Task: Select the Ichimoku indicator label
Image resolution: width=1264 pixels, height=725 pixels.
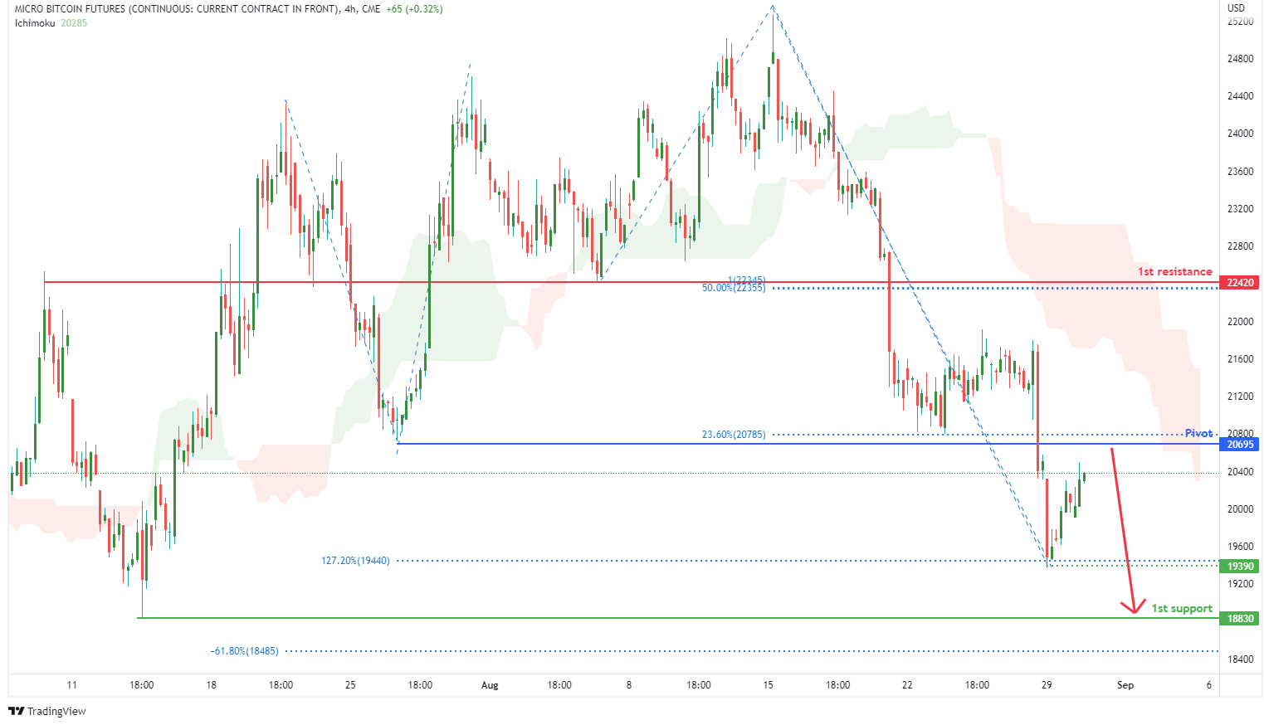Action: point(35,23)
